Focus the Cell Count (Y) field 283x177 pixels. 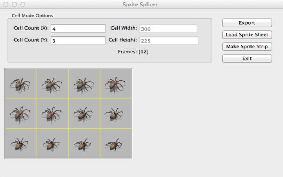[x=78, y=40]
